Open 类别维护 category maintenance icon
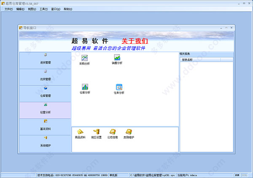Image resolution: width=253 pixels, height=178 pixels. pos(129,134)
